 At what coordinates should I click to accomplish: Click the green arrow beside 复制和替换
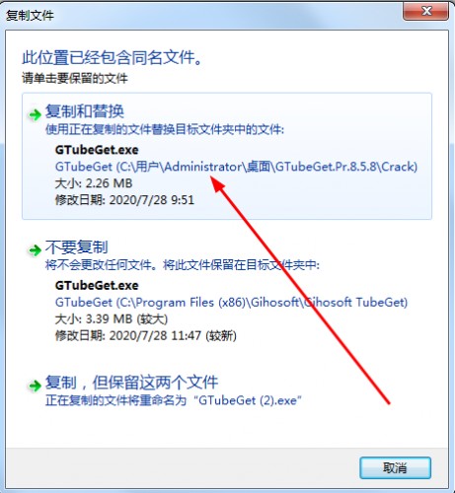(35, 115)
